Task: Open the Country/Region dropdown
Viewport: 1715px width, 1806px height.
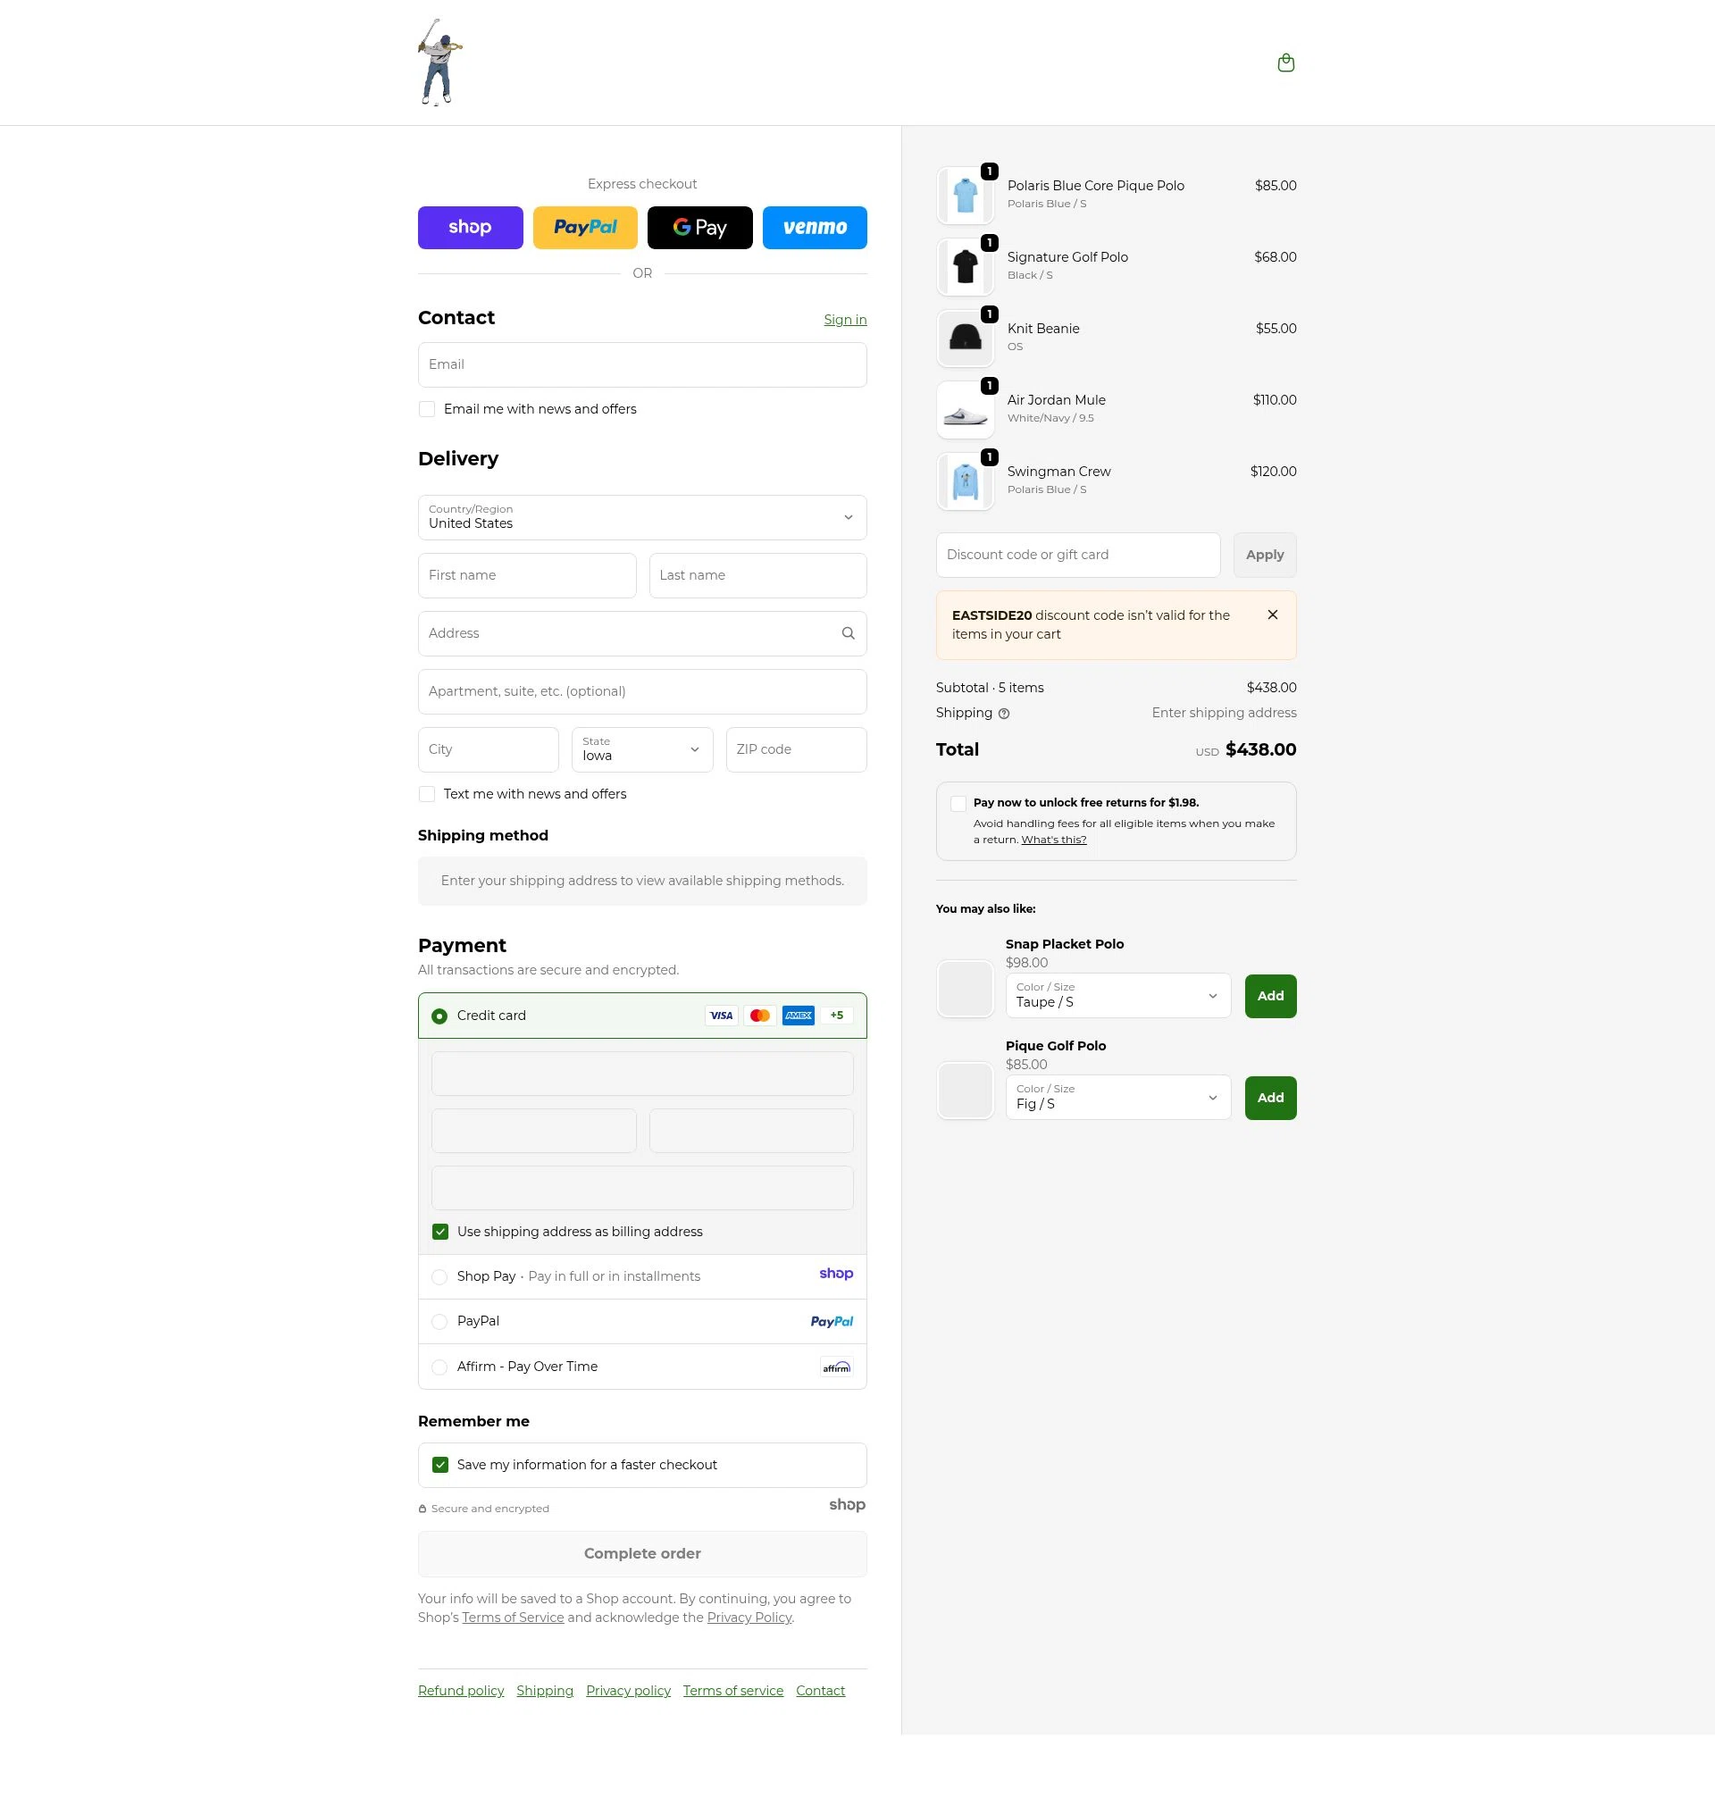Action: pos(641,517)
